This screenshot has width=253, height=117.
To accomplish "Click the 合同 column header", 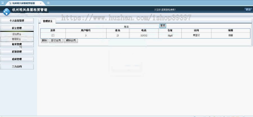I will click(x=196, y=30).
